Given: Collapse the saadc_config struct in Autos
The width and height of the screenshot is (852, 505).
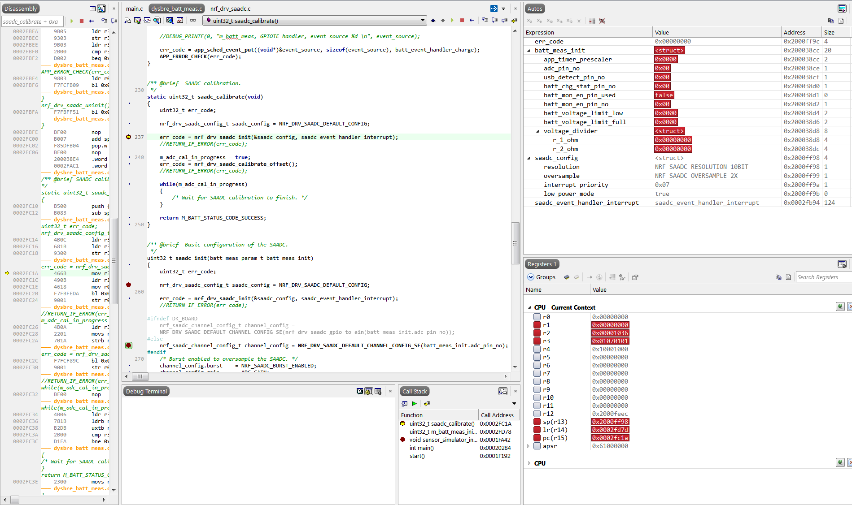Looking at the screenshot, I should pos(529,158).
